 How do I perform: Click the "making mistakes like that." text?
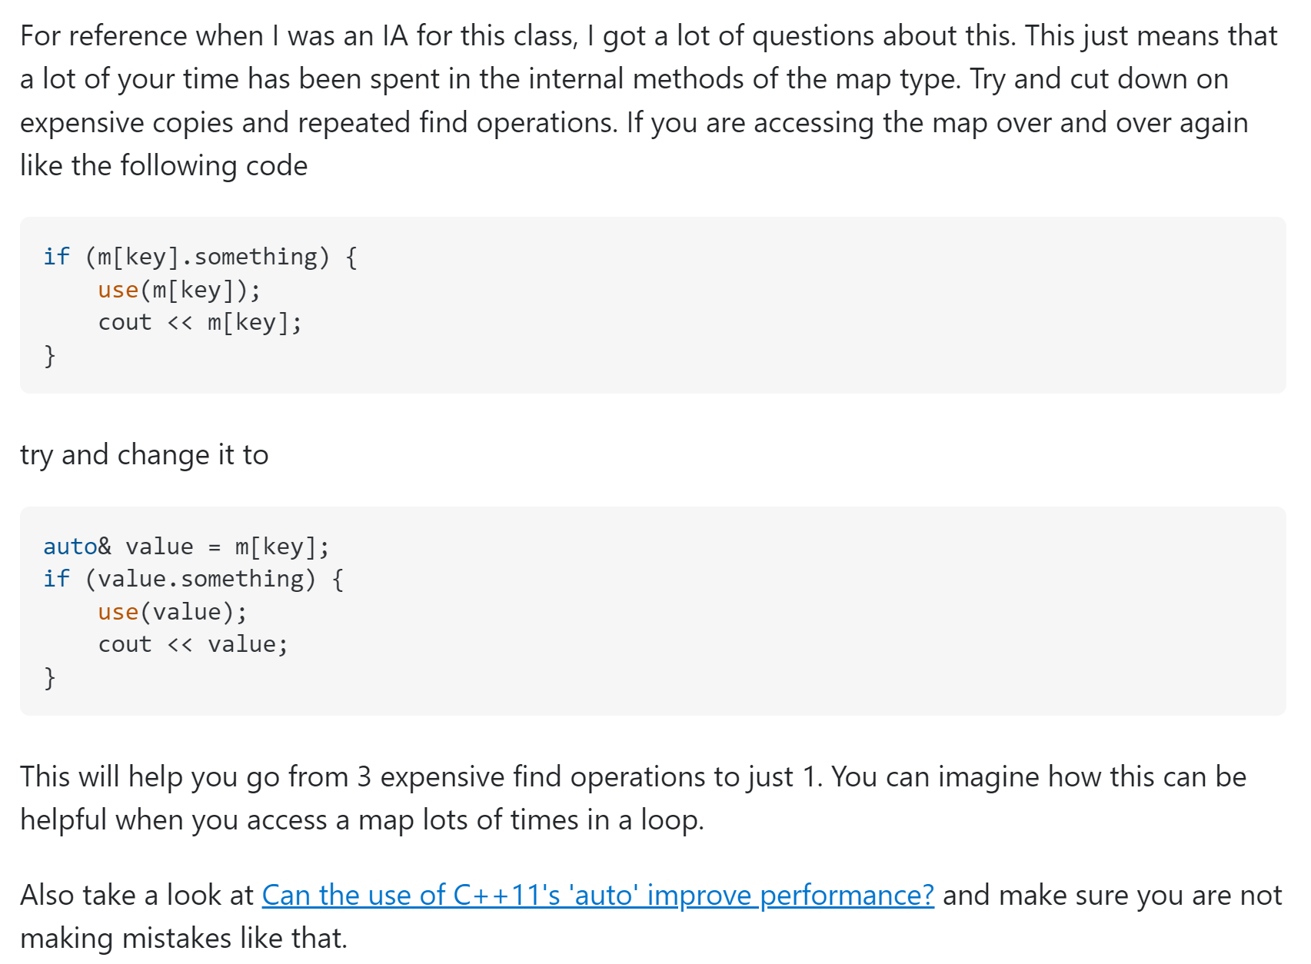(184, 939)
